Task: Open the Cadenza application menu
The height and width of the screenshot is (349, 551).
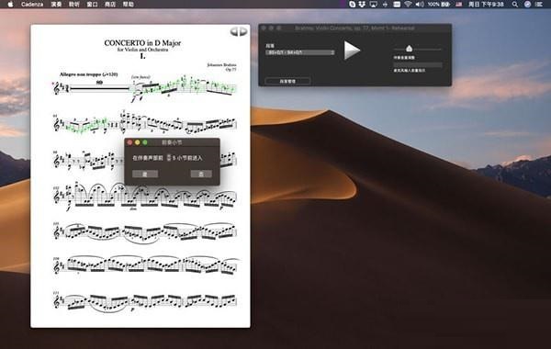Action: (x=32, y=5)
